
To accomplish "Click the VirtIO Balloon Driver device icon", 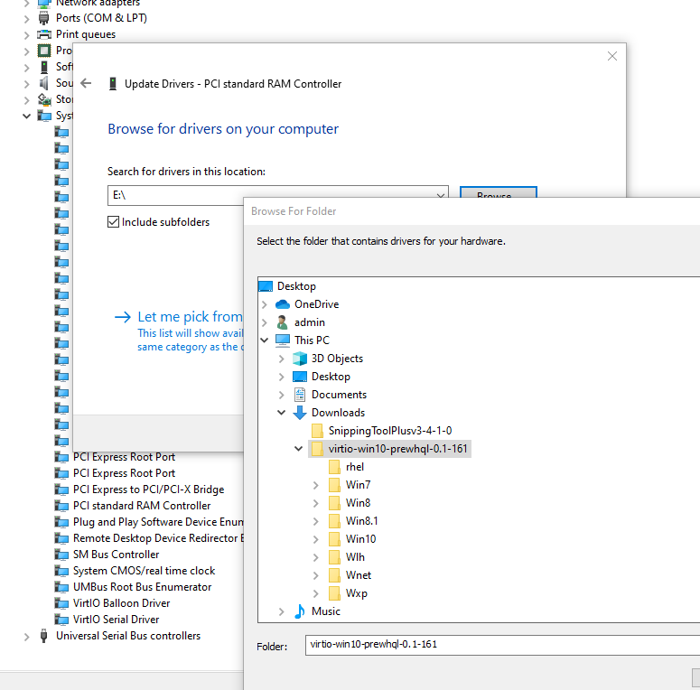I will (61, 603).
